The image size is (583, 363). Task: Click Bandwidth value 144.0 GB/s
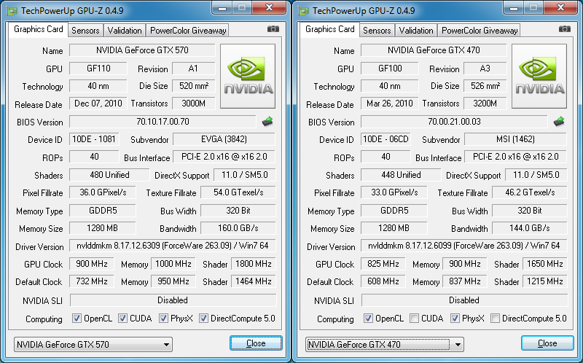[x=530, y=228]
